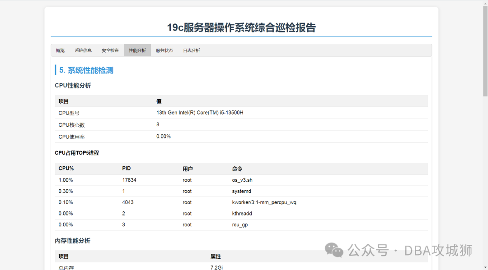
Task: Select PID 4043 cell
Action: pyautogui.click(x=128, y=202)
